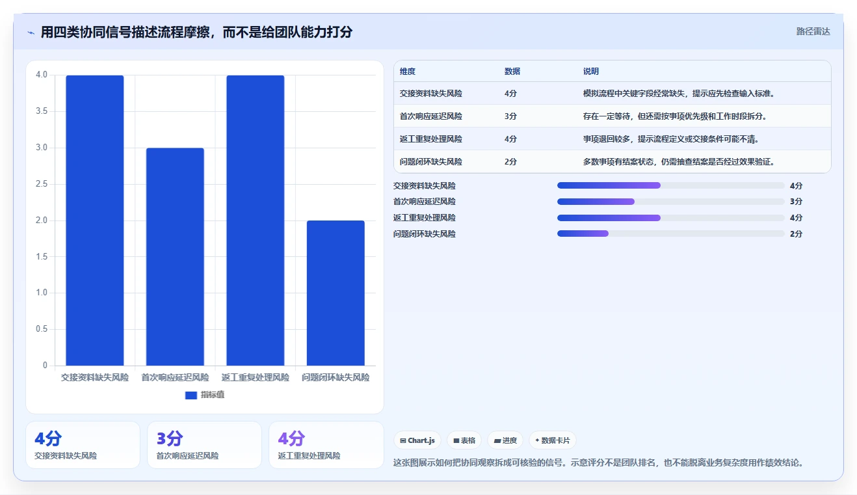Click the 首次响应延迟风险 bar in chart
This screenshot has width=857, height=495.
click(175, 257)
